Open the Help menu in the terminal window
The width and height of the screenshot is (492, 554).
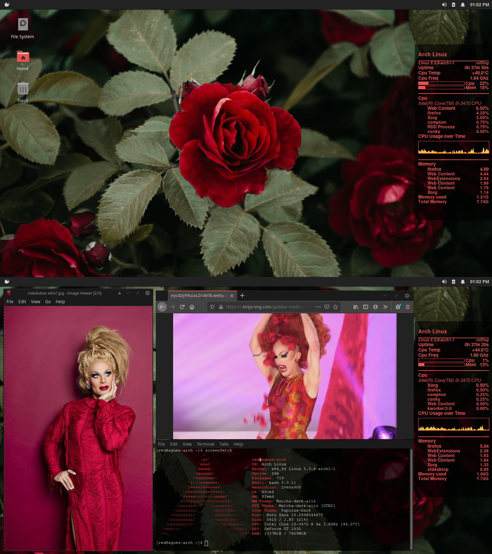(x=238, y=444)
